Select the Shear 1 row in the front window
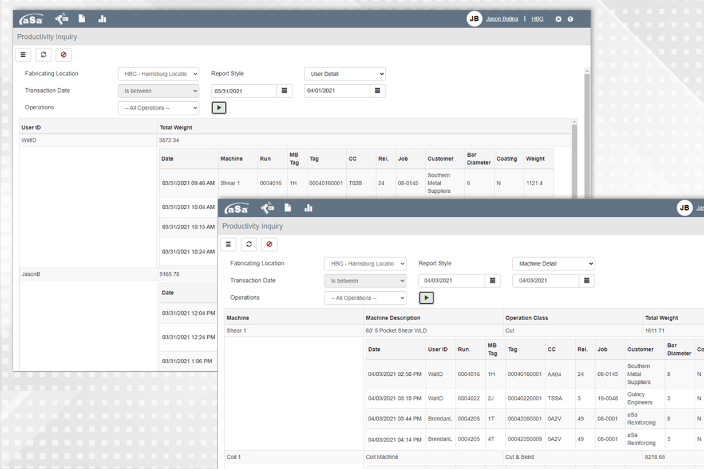Screen dimensions: 704x469 pyautogui.click(x=464, y=331)
